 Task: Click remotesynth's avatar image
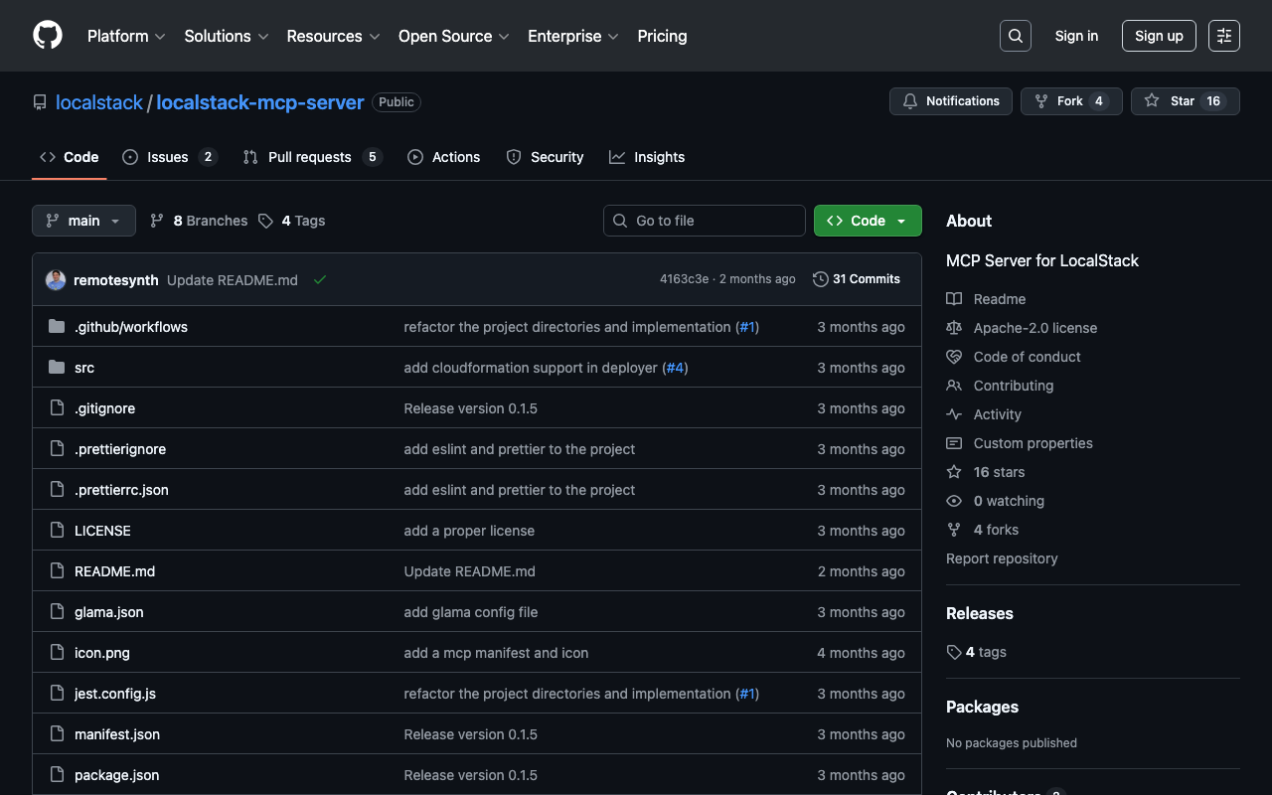click(x=56, y=280)
